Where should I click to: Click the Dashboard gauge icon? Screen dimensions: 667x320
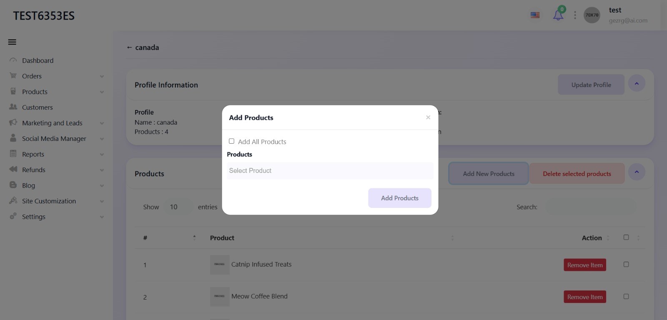click(x=13, y=60)
